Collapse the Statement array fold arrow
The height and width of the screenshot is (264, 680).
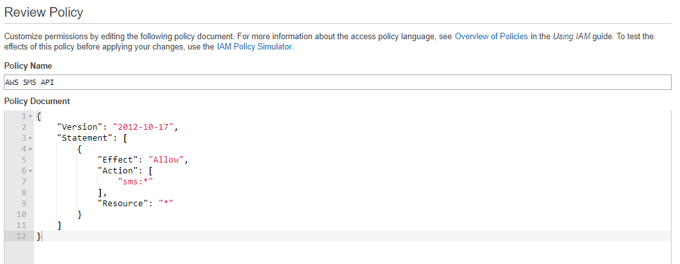(30, 138)
